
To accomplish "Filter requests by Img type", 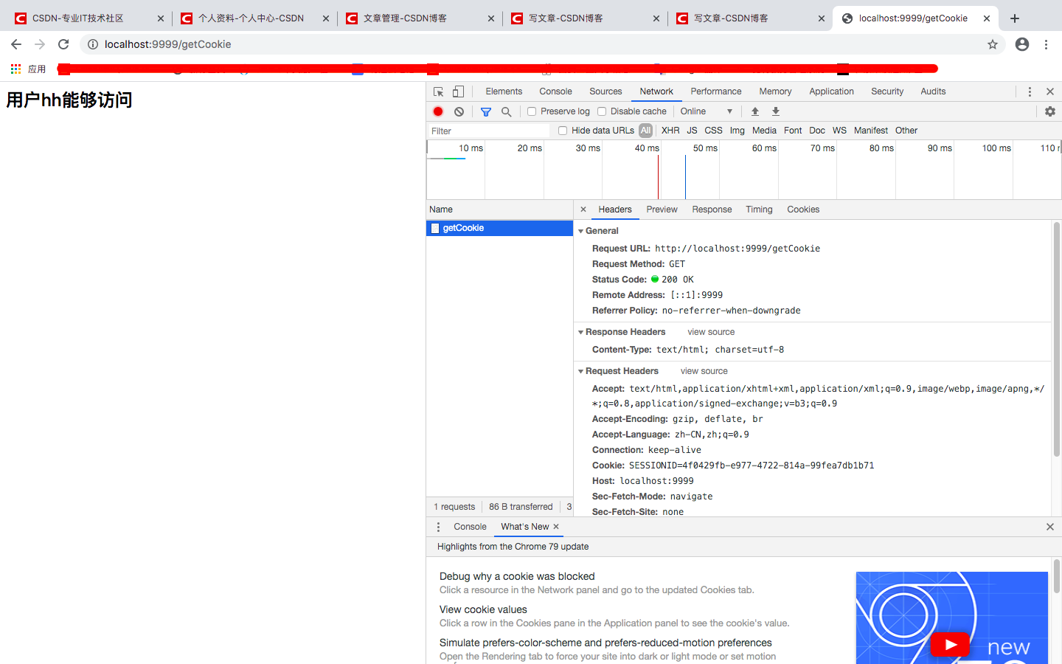I will click(x=737, y=131).
